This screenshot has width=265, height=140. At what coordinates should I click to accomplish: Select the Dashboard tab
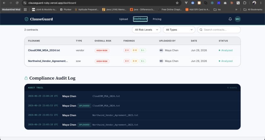point(140,19)
